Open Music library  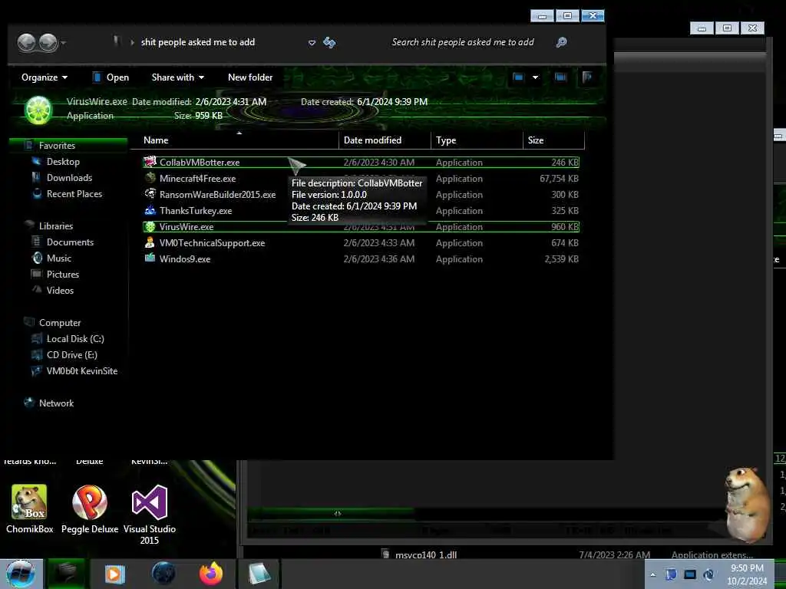click(x=58, y=258)
